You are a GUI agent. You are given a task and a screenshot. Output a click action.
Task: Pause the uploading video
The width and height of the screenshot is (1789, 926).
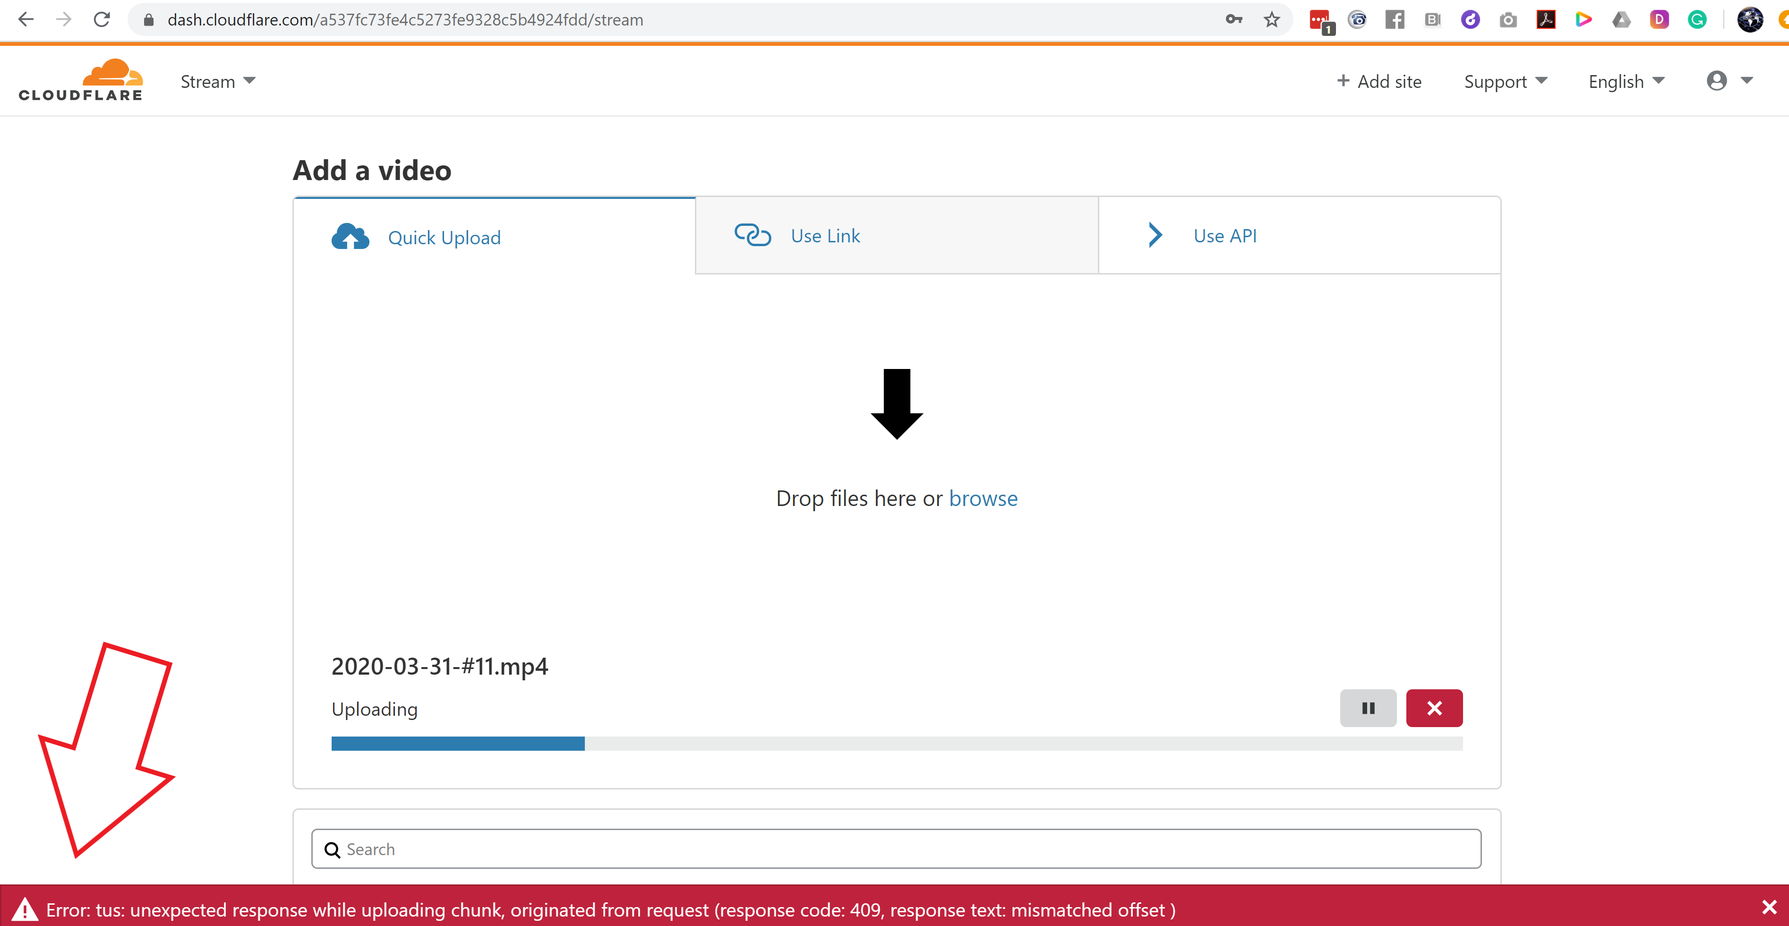click(x=1368, y=708)
